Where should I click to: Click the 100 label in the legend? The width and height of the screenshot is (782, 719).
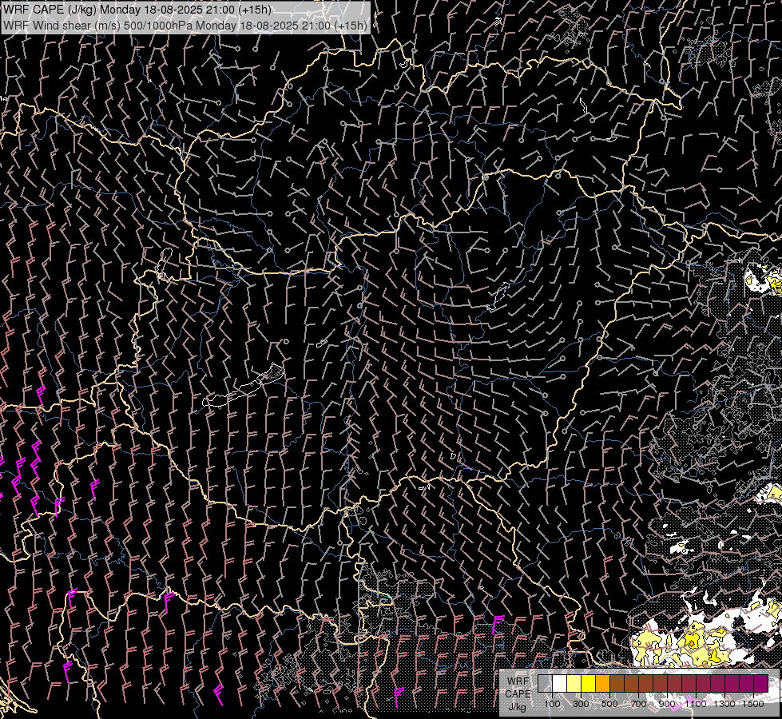coord(552,704)
